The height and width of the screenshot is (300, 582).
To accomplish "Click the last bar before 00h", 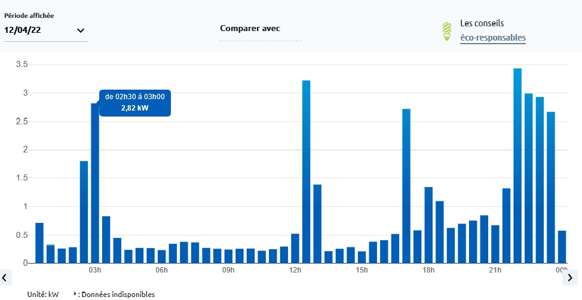I will point(562,247).
